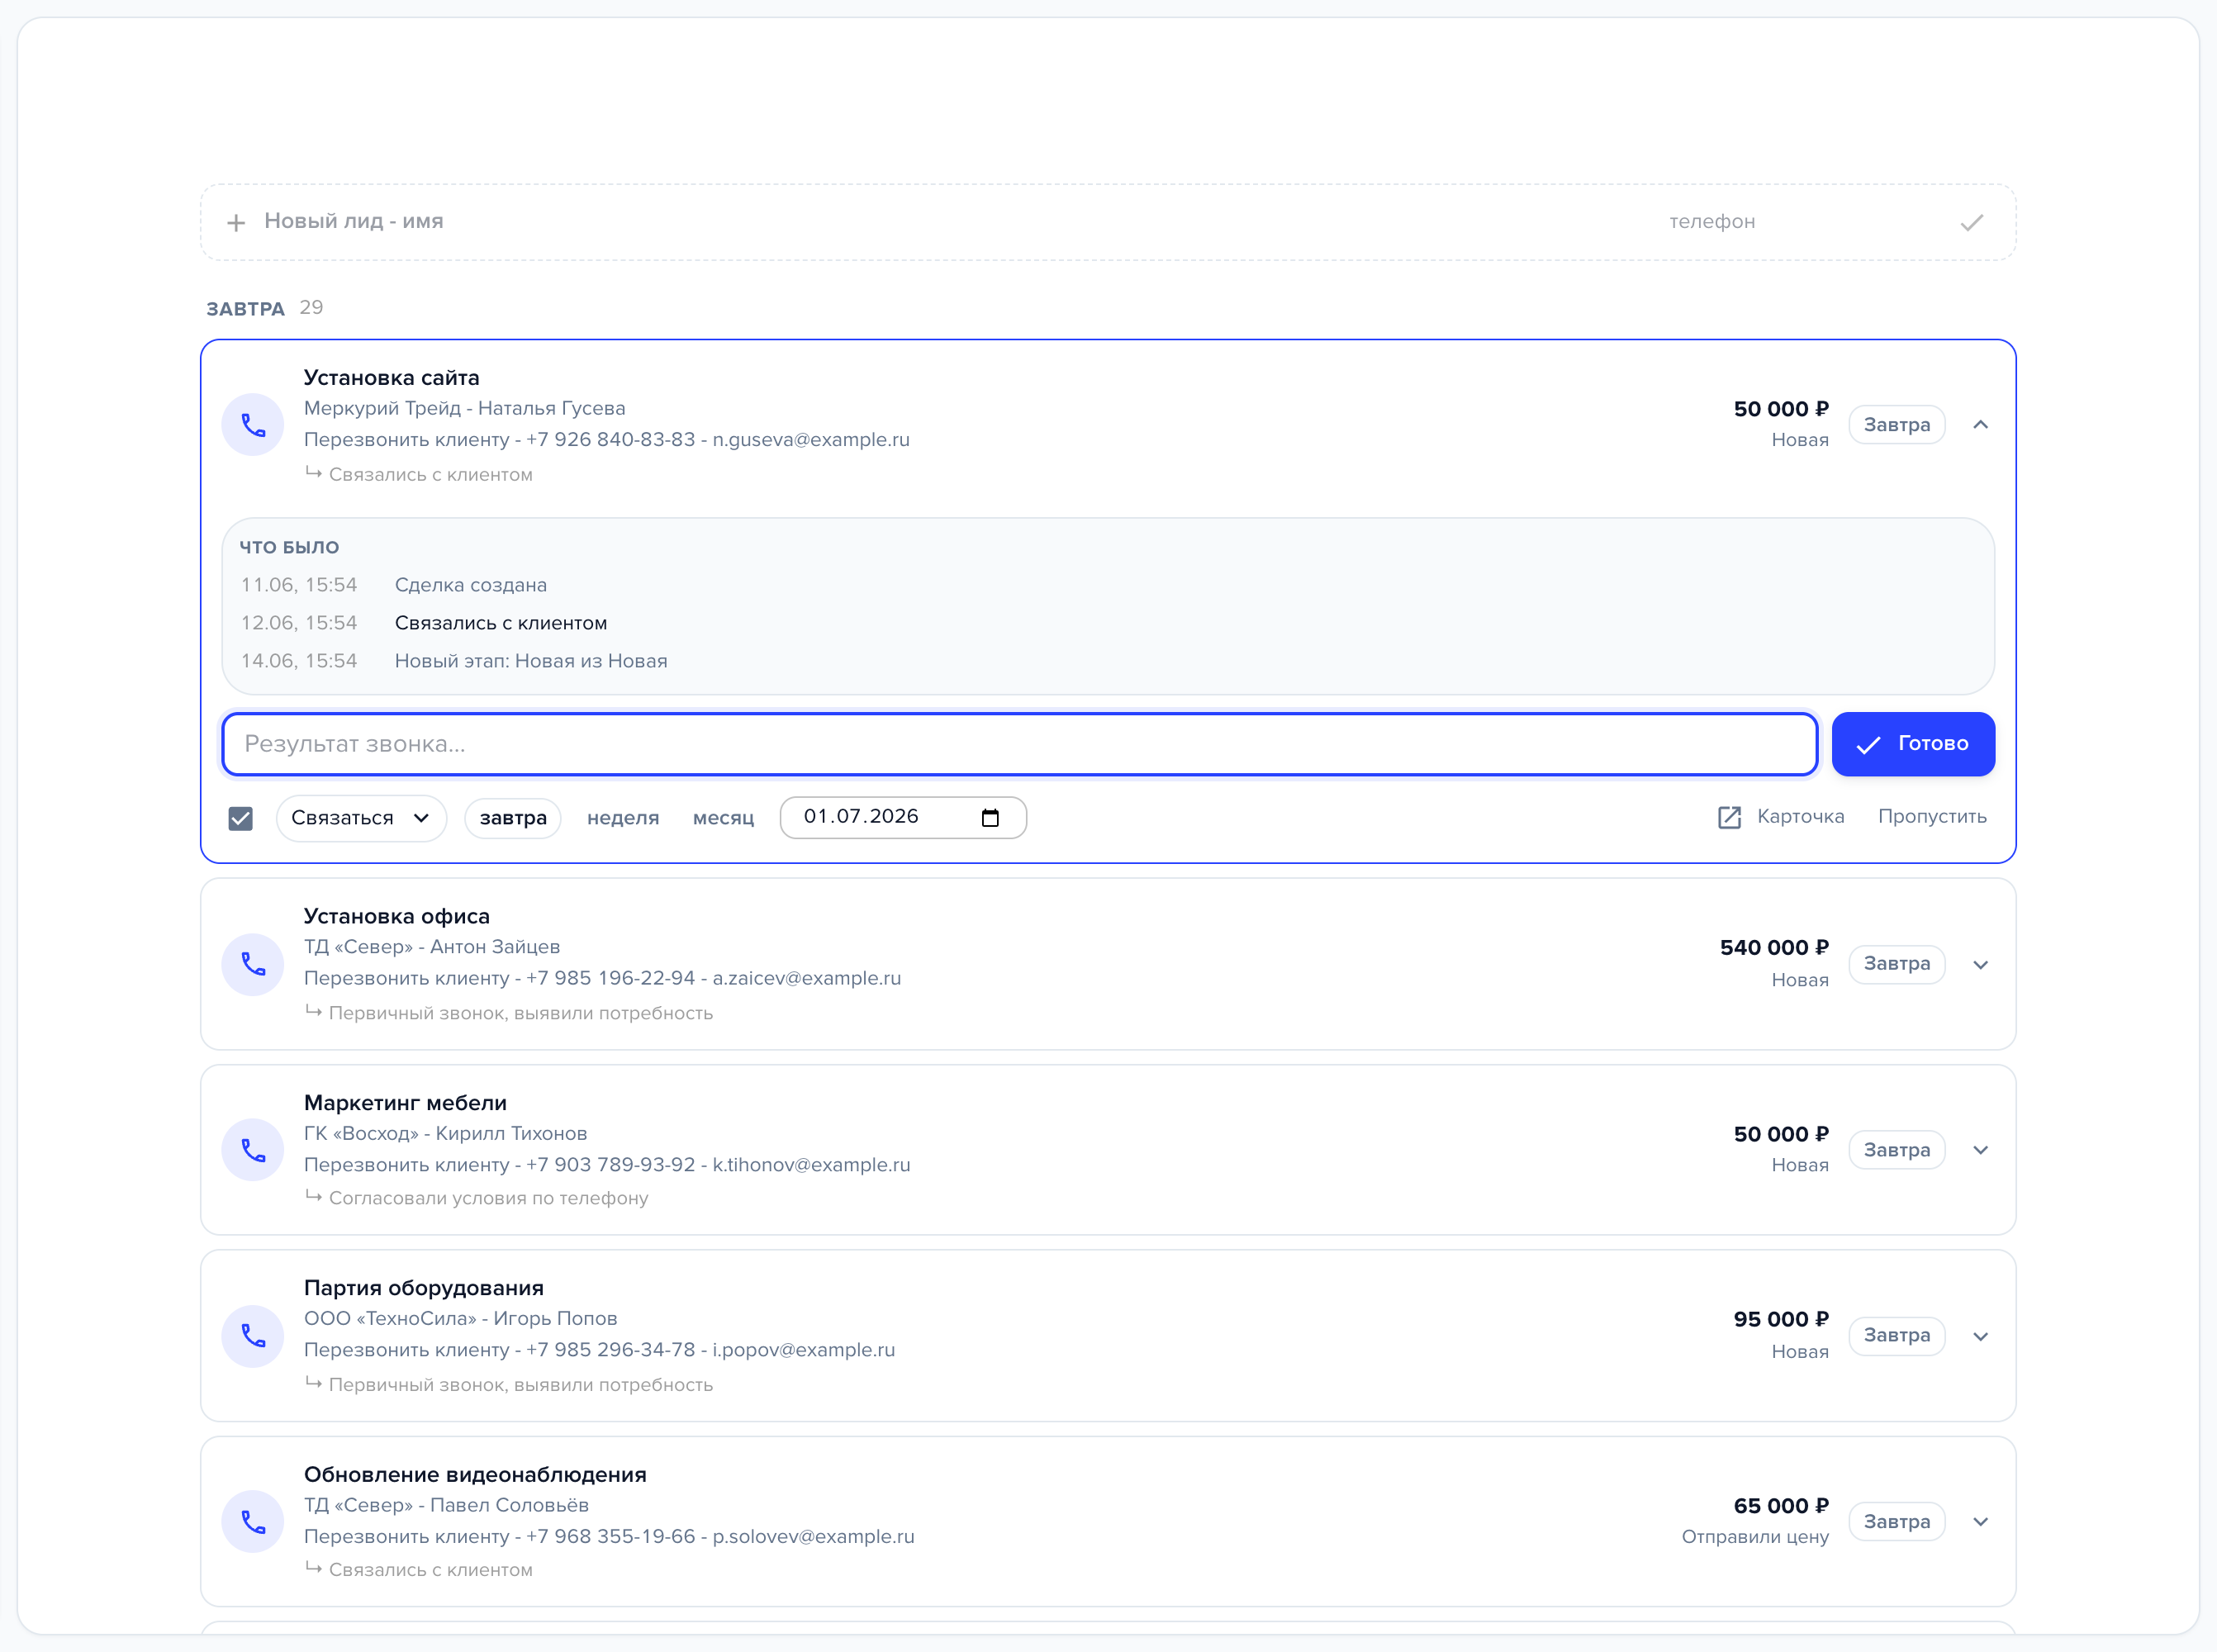Click the Новый лид - имя field
The width and height of the screenshot is (2217, 1652).
pos(354,221)
